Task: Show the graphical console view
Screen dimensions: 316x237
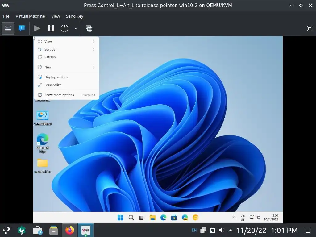Action: 8,28
